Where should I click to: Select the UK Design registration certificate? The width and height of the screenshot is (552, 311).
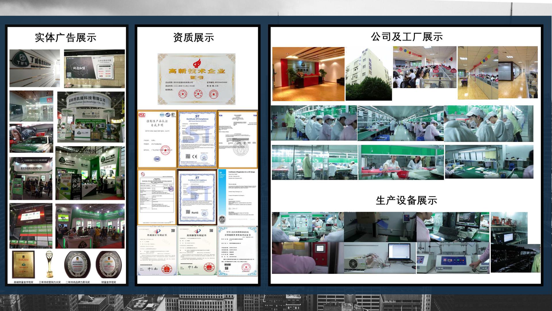pyautogui.click(x=238, y=197)
